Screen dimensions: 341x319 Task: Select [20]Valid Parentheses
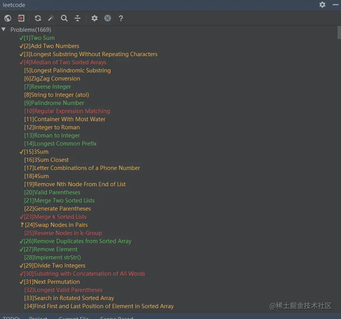[52, 192]
